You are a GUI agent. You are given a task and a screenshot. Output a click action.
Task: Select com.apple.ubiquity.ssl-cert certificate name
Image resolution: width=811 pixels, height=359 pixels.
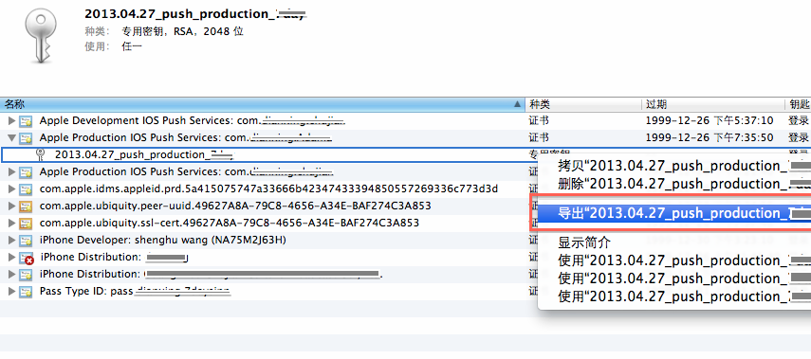230,223
